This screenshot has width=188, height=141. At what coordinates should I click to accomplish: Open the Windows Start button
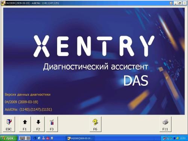pos(9,138)
